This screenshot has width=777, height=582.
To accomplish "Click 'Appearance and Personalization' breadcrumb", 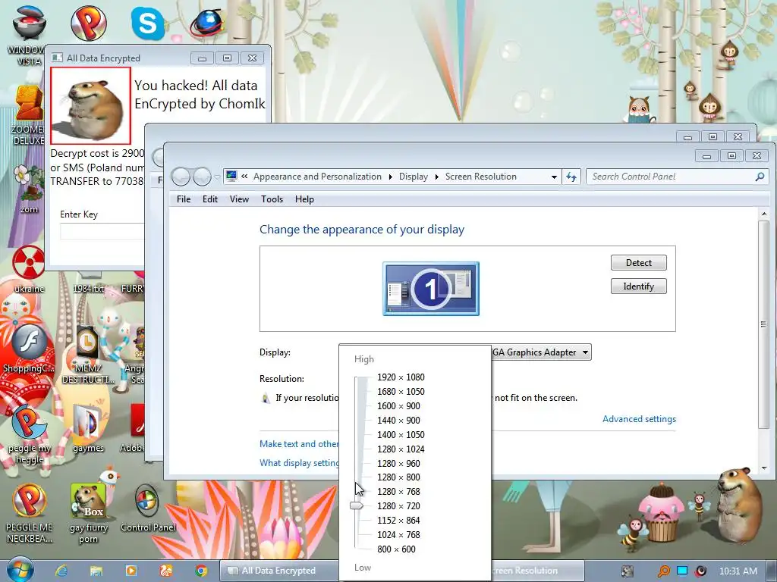I will coord(318,177).
